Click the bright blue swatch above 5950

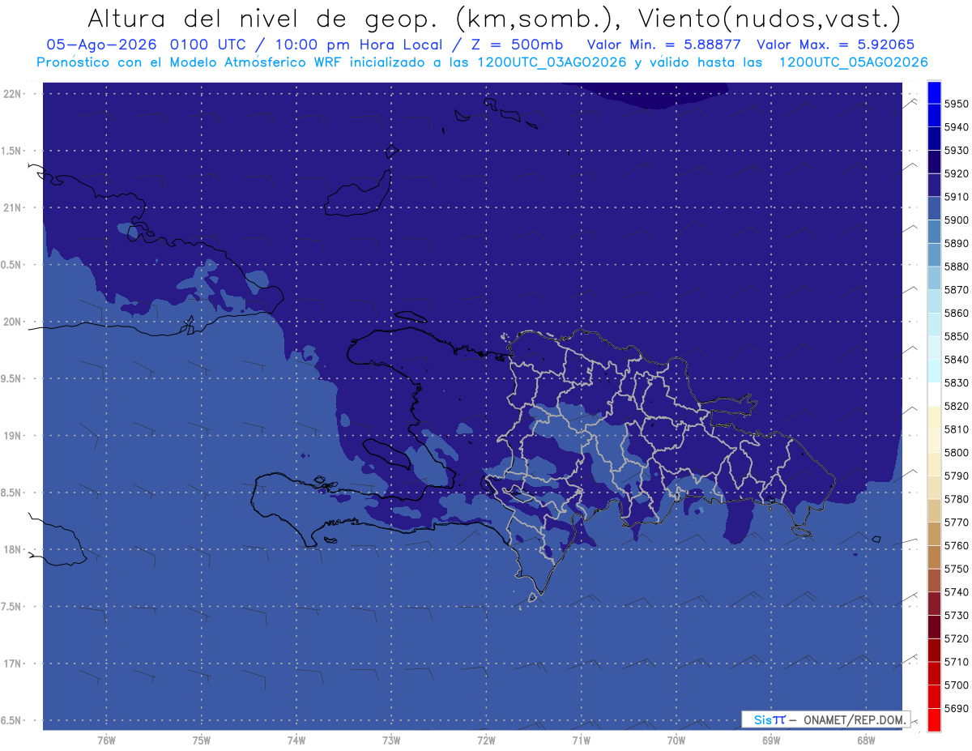[x=934, y=92]
